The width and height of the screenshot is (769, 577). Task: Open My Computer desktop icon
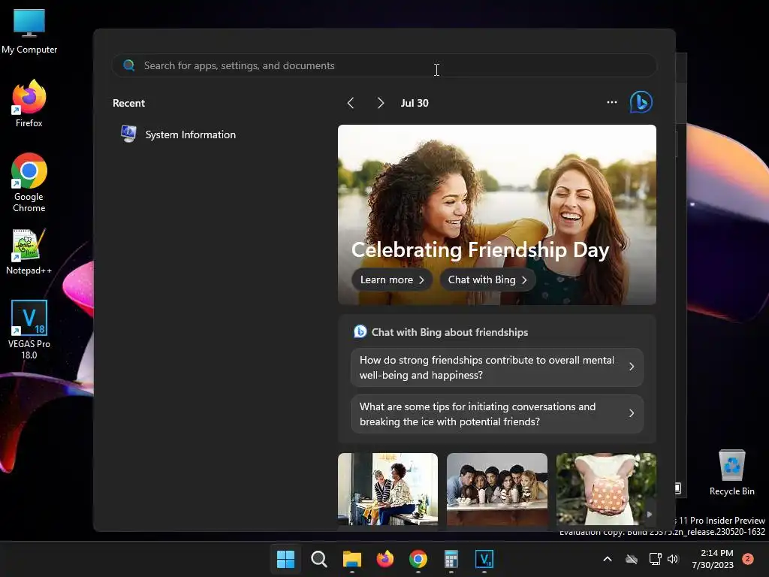(29, 32)
